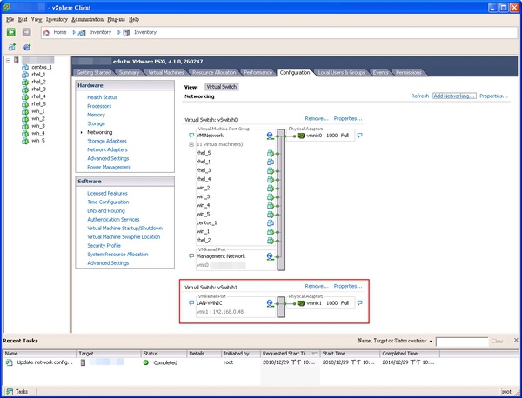The image size is (522, 398).
Task: Switch to the Virtual Machines tab
Action: click(166, 72)
